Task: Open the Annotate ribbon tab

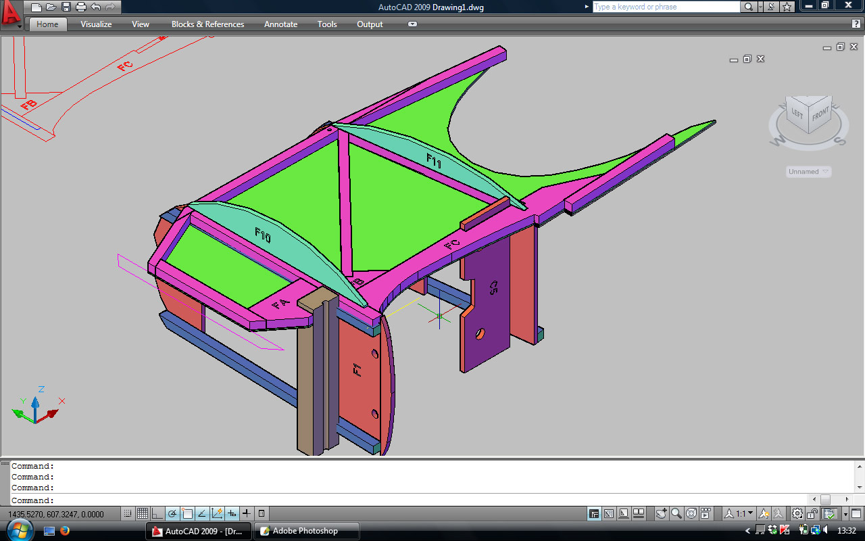Action: [280, 24]
